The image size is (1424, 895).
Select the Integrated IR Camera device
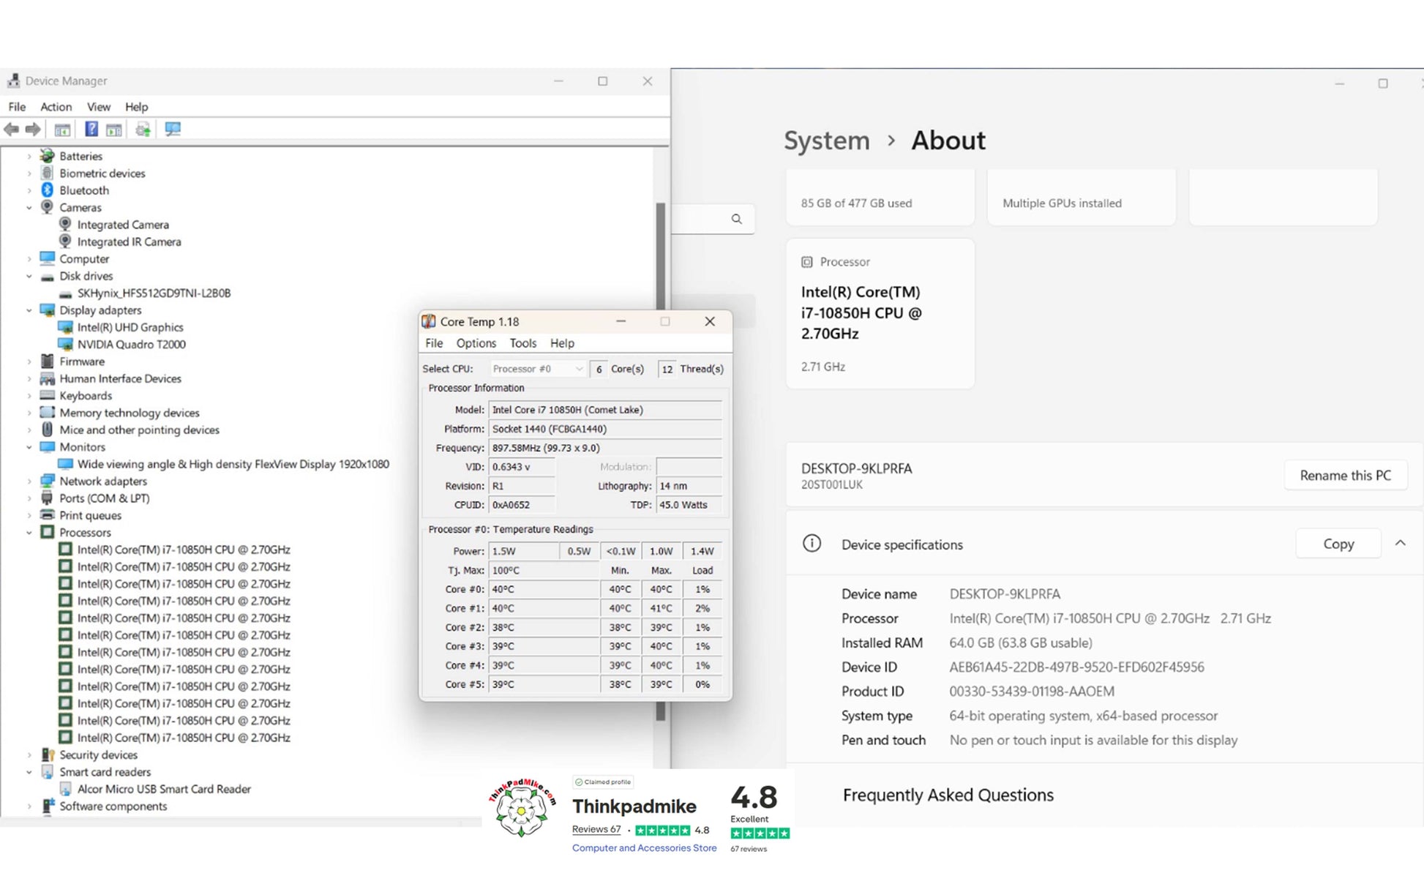pos(129,241)
